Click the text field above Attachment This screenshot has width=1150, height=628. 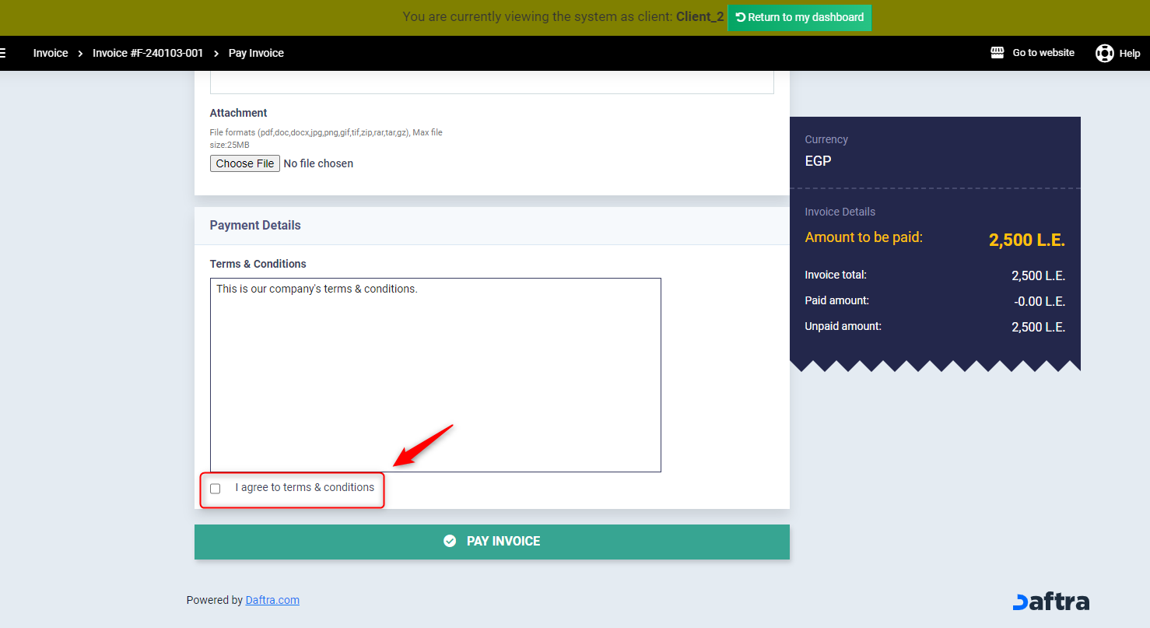pos(492,82)
